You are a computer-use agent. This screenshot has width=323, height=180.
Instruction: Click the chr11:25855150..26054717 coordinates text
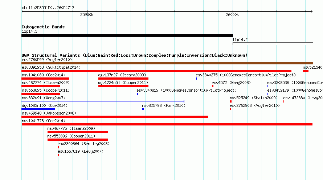pos(48,8)
